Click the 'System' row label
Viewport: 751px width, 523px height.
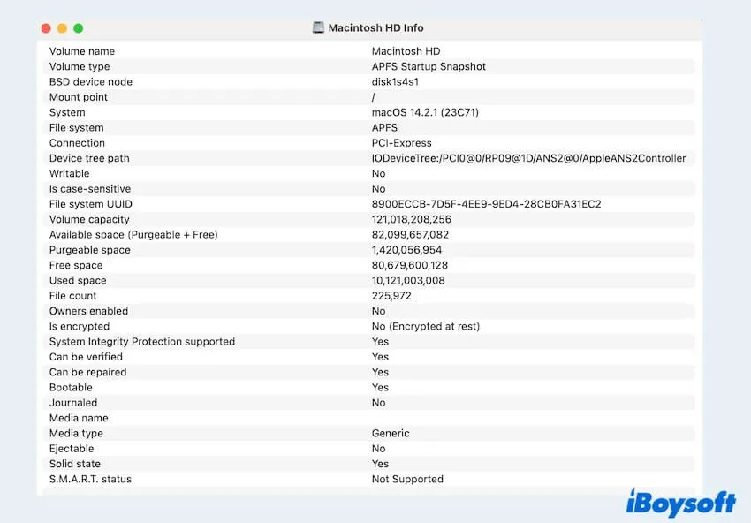[67, 112]
